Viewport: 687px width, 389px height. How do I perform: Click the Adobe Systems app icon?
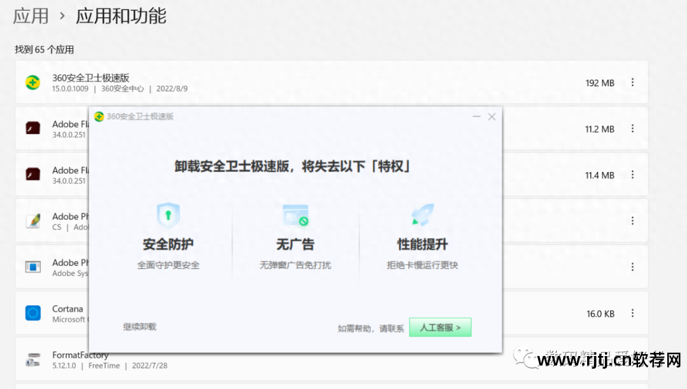[x=33, y=267]
